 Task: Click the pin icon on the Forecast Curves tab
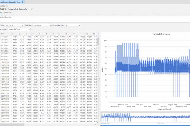point(22,2)
